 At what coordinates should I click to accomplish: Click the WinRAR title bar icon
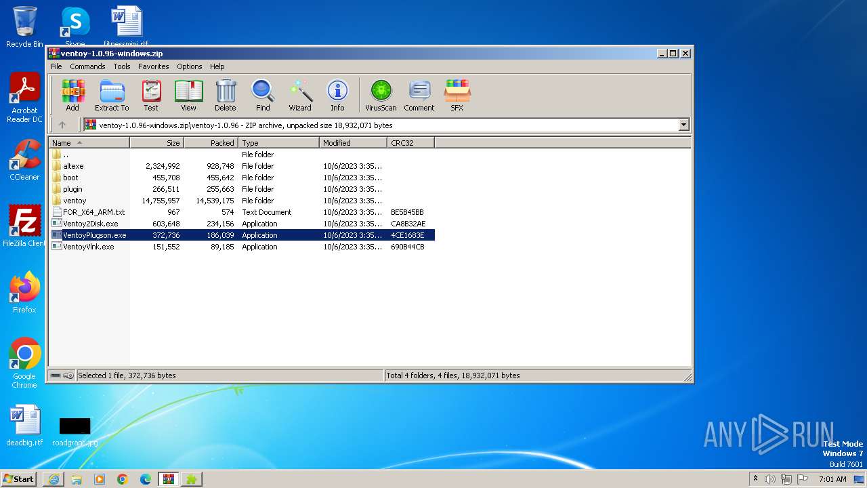(54, 53)
